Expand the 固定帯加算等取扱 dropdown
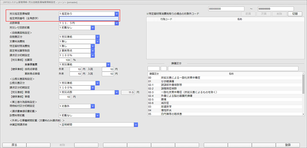This screenshot has height=148, width=307. click(x=93, y=50)
